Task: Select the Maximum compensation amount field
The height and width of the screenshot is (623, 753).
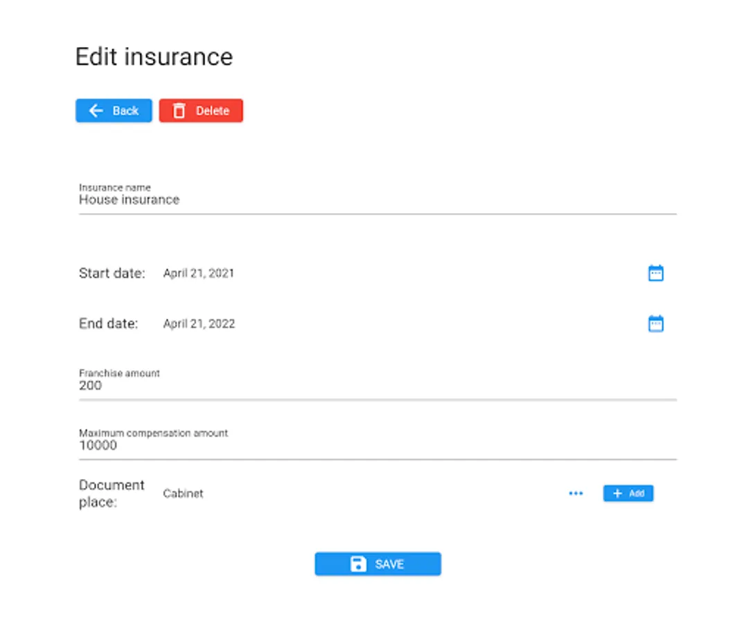Action: pos(377,445)
